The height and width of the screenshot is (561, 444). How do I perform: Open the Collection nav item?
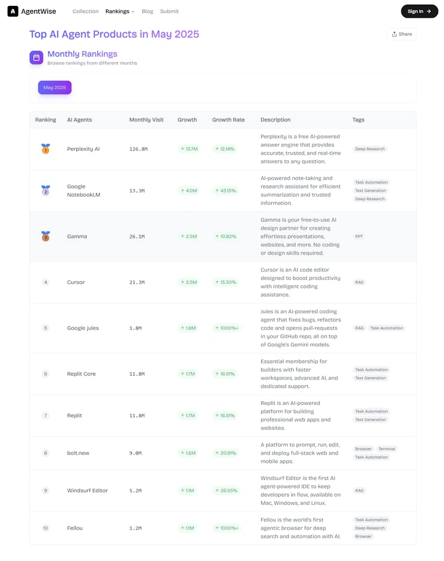pyautogui.click(x=85, y=11)
